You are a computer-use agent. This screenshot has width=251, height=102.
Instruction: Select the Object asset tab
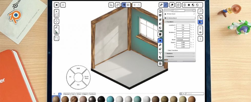[x=85, y=94]
